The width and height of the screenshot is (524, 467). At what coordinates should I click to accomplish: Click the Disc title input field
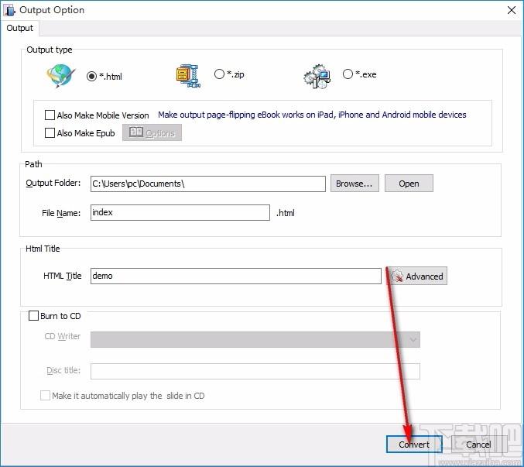pos(255,371)
